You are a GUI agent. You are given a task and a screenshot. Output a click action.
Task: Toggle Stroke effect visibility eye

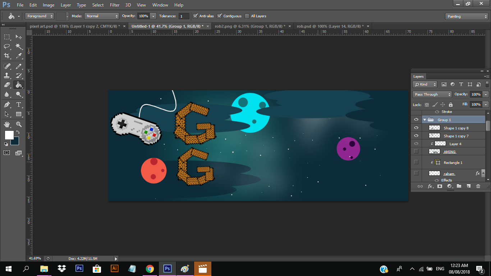pos(437,112)
